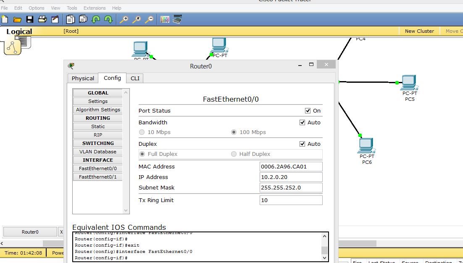Click the Zoom Out magnifier icon
Viewport: 463px width, 263px height.
[150, 19]
